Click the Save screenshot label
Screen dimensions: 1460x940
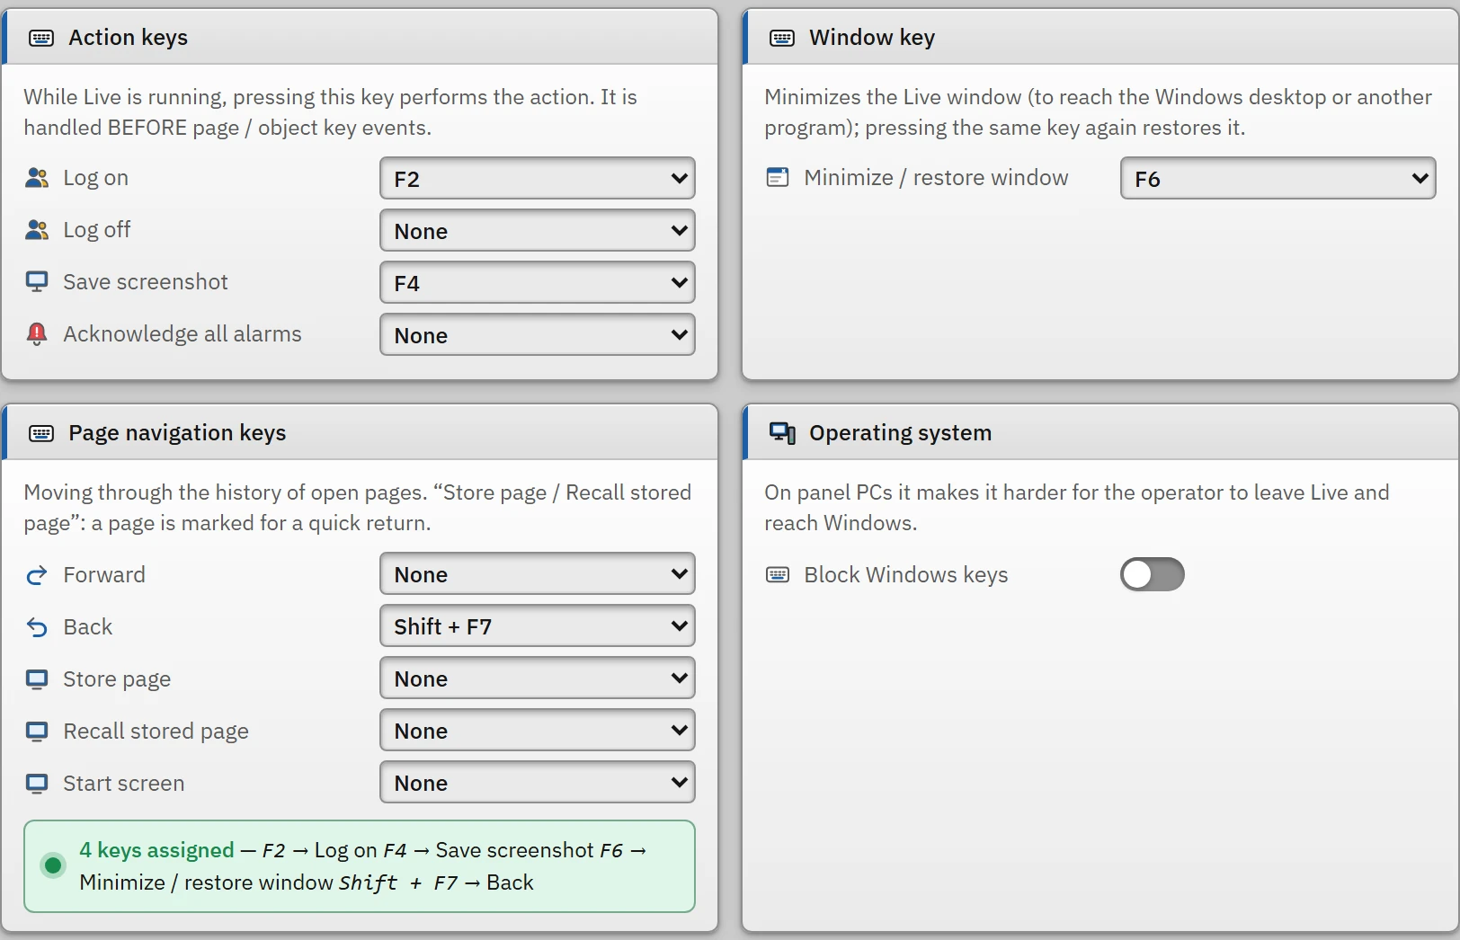(146, 282)
